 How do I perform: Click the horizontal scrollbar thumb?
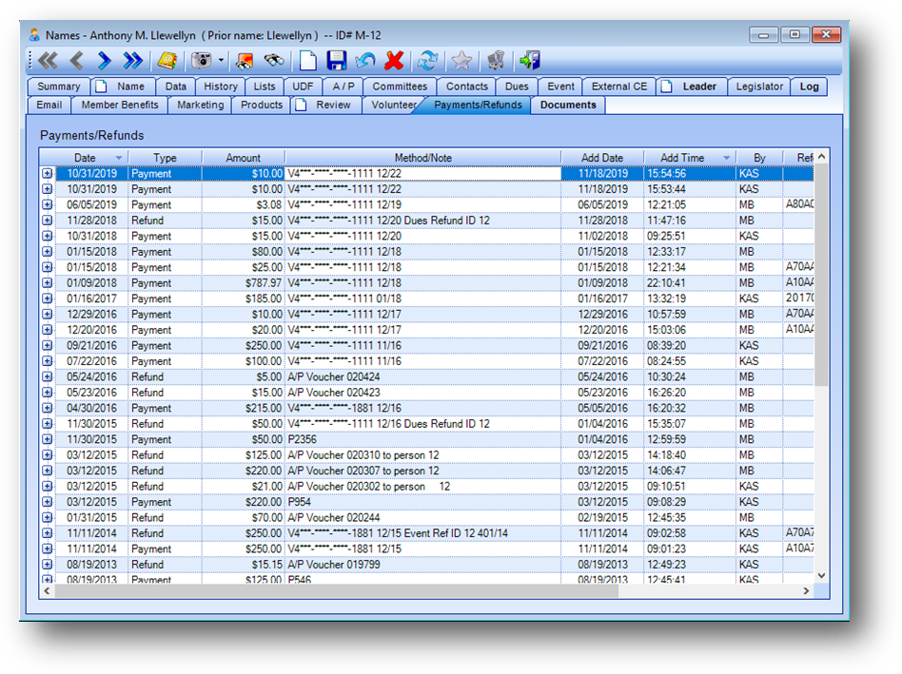(337, 591)
